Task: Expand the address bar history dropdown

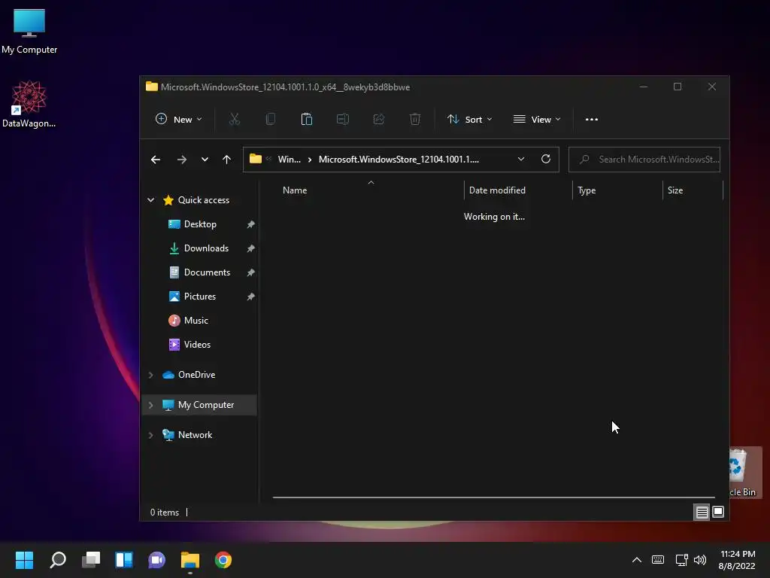Action: point(521,160)
